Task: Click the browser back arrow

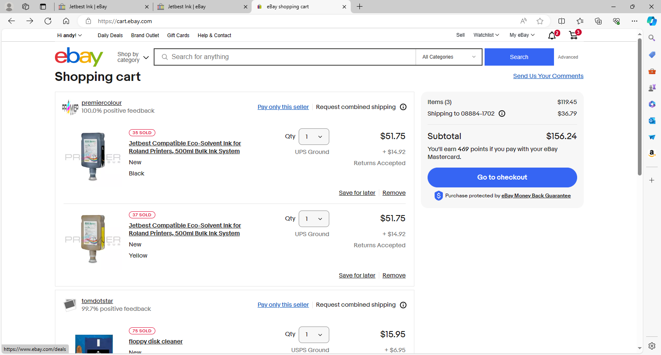Action: (12, 21)
